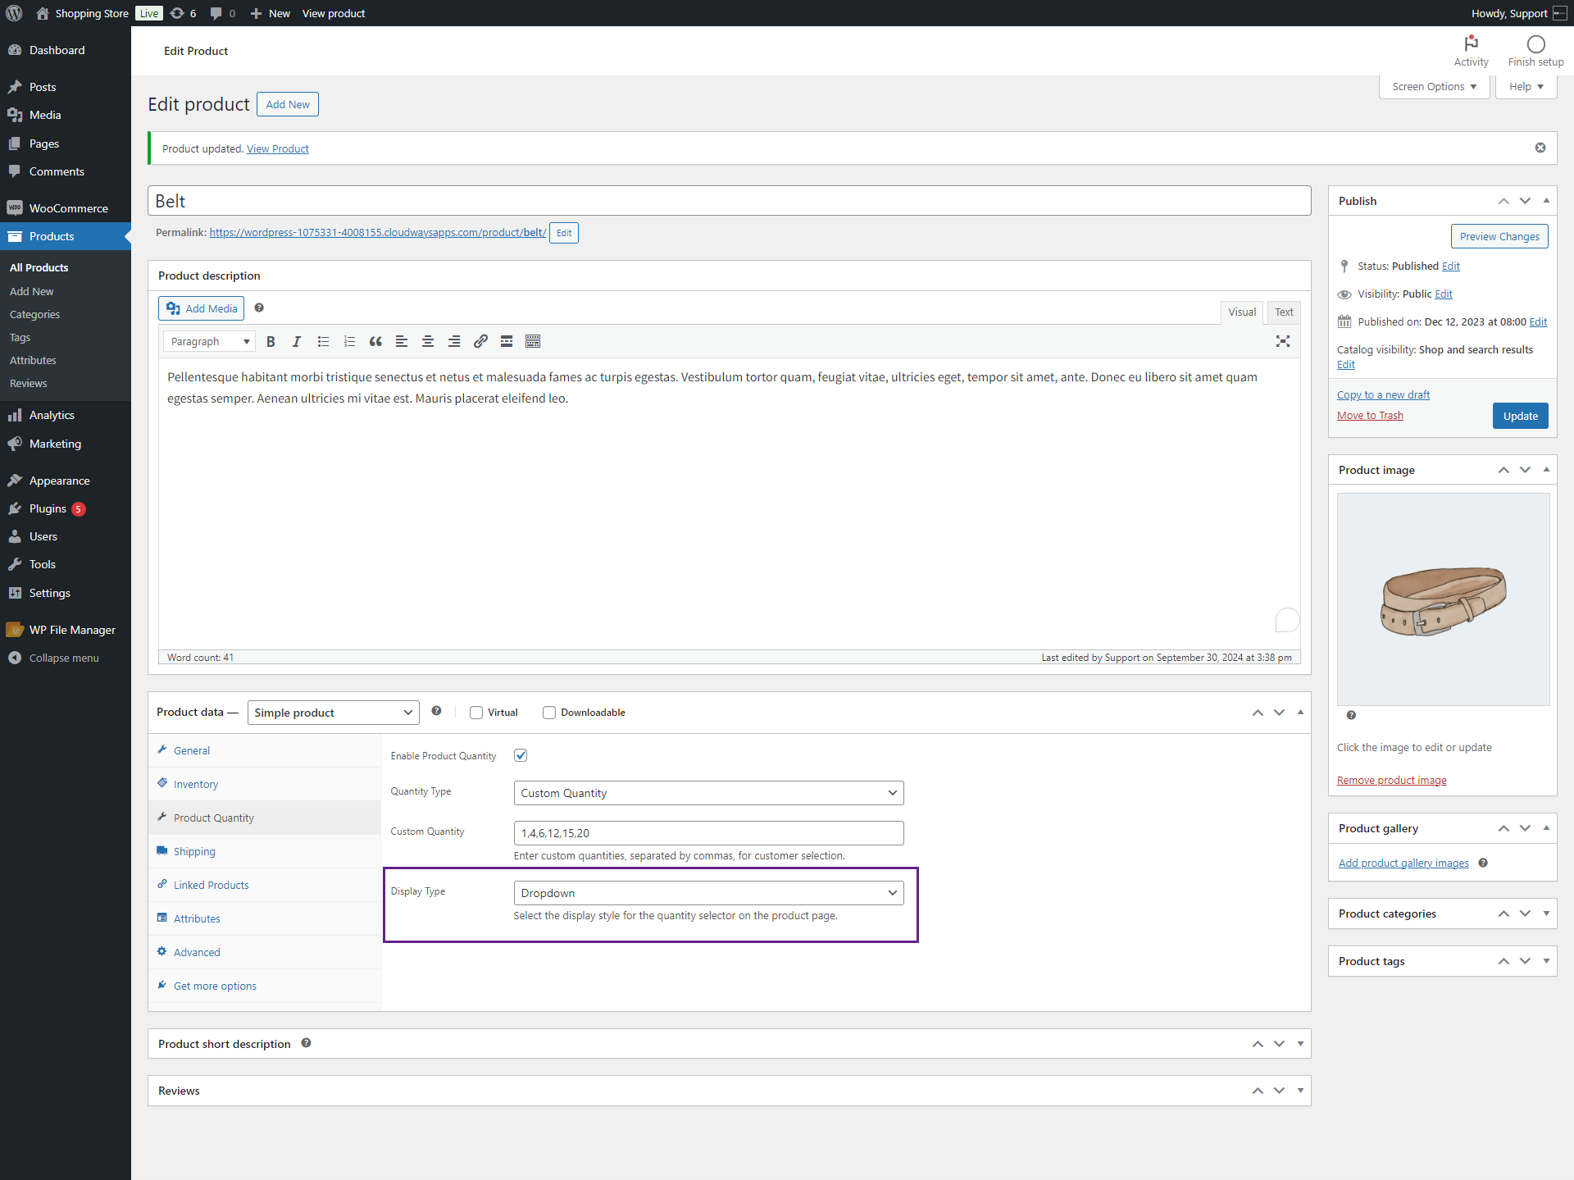The image size is (1574, 1180).
Task: Insert a blockquote with the quote icon
Action: click(x=375, y=342)
